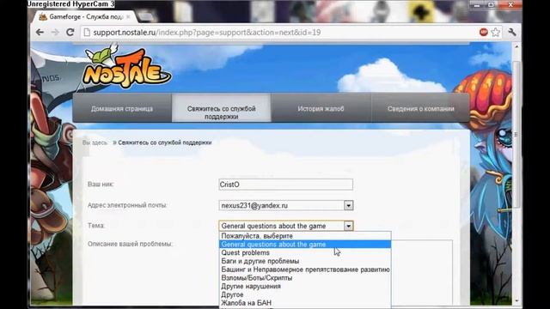Open the История жалоб tab
The image size is (550, 309).
point(321,109)
